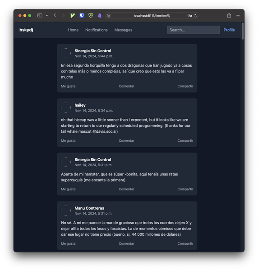Screen dimensions: 258x270
Task: Click the translate icon in the address bar
Action: tap(189, 16)
